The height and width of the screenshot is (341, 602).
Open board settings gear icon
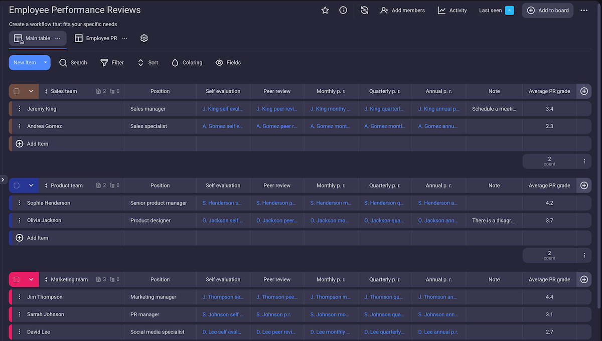coord(144,38)
